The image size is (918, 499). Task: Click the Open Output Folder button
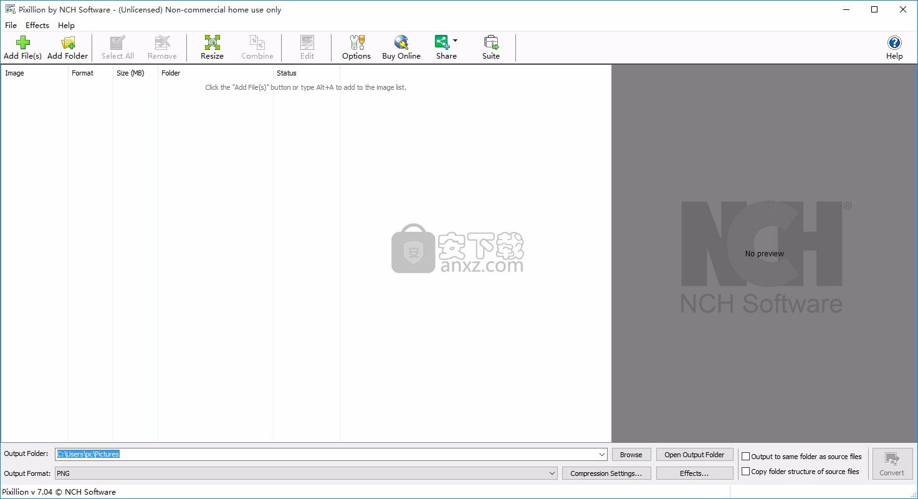[x=694, y=455]
